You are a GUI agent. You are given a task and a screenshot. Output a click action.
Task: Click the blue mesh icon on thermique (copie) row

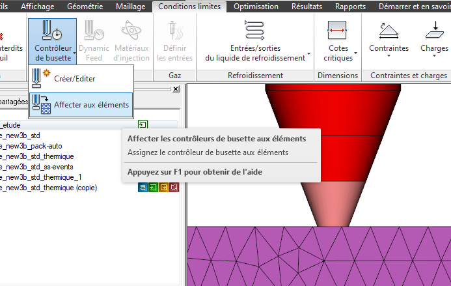point(143,188)
